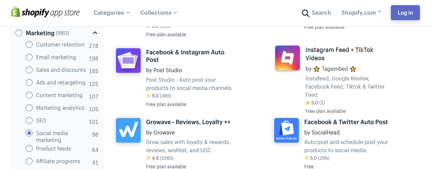This screenshot has height=169, width=433.
Task: Select the Customer retention radio button
Action: click(29, 44)
